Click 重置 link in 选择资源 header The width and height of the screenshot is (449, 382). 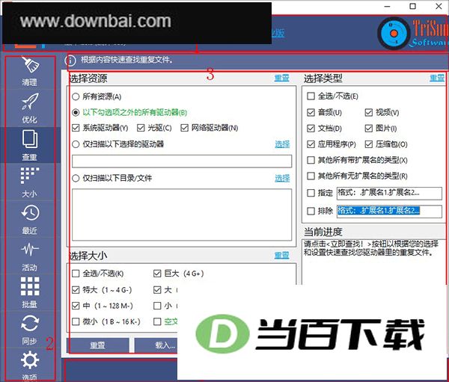click(x=282, y=78)
